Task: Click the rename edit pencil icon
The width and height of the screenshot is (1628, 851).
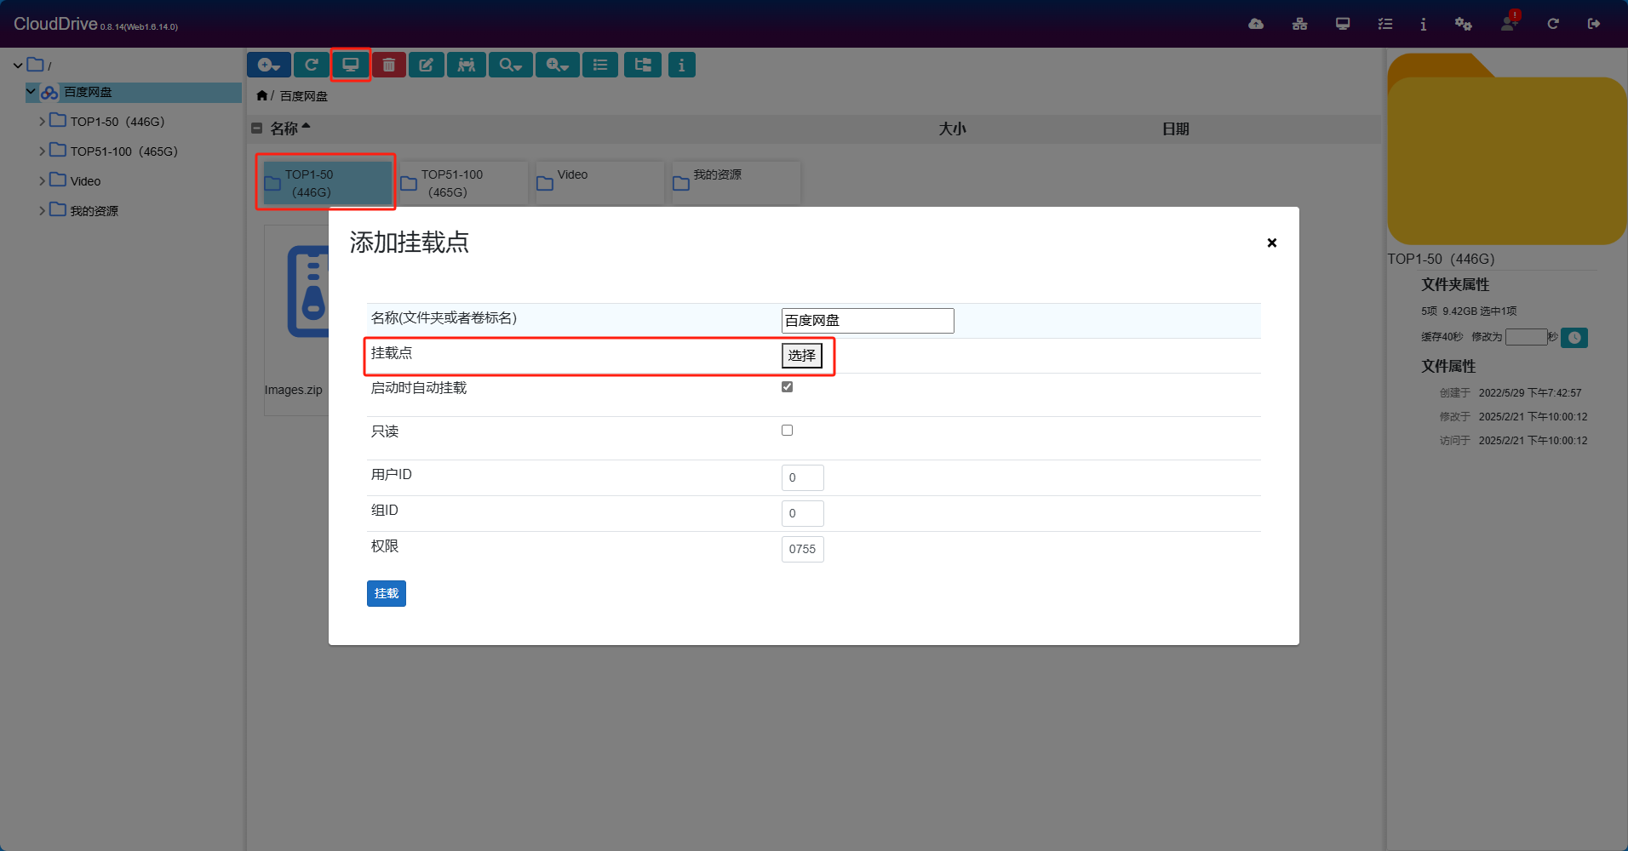Action: point(427,65)
